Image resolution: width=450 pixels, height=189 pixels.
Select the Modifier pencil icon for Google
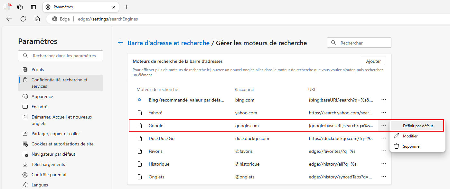(396, 136)
